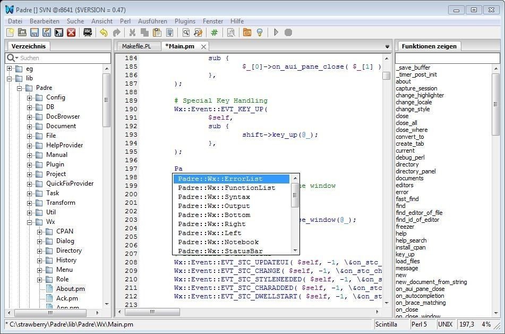
Task: Click the Paste clipboard icon
Action: (157, 32)
